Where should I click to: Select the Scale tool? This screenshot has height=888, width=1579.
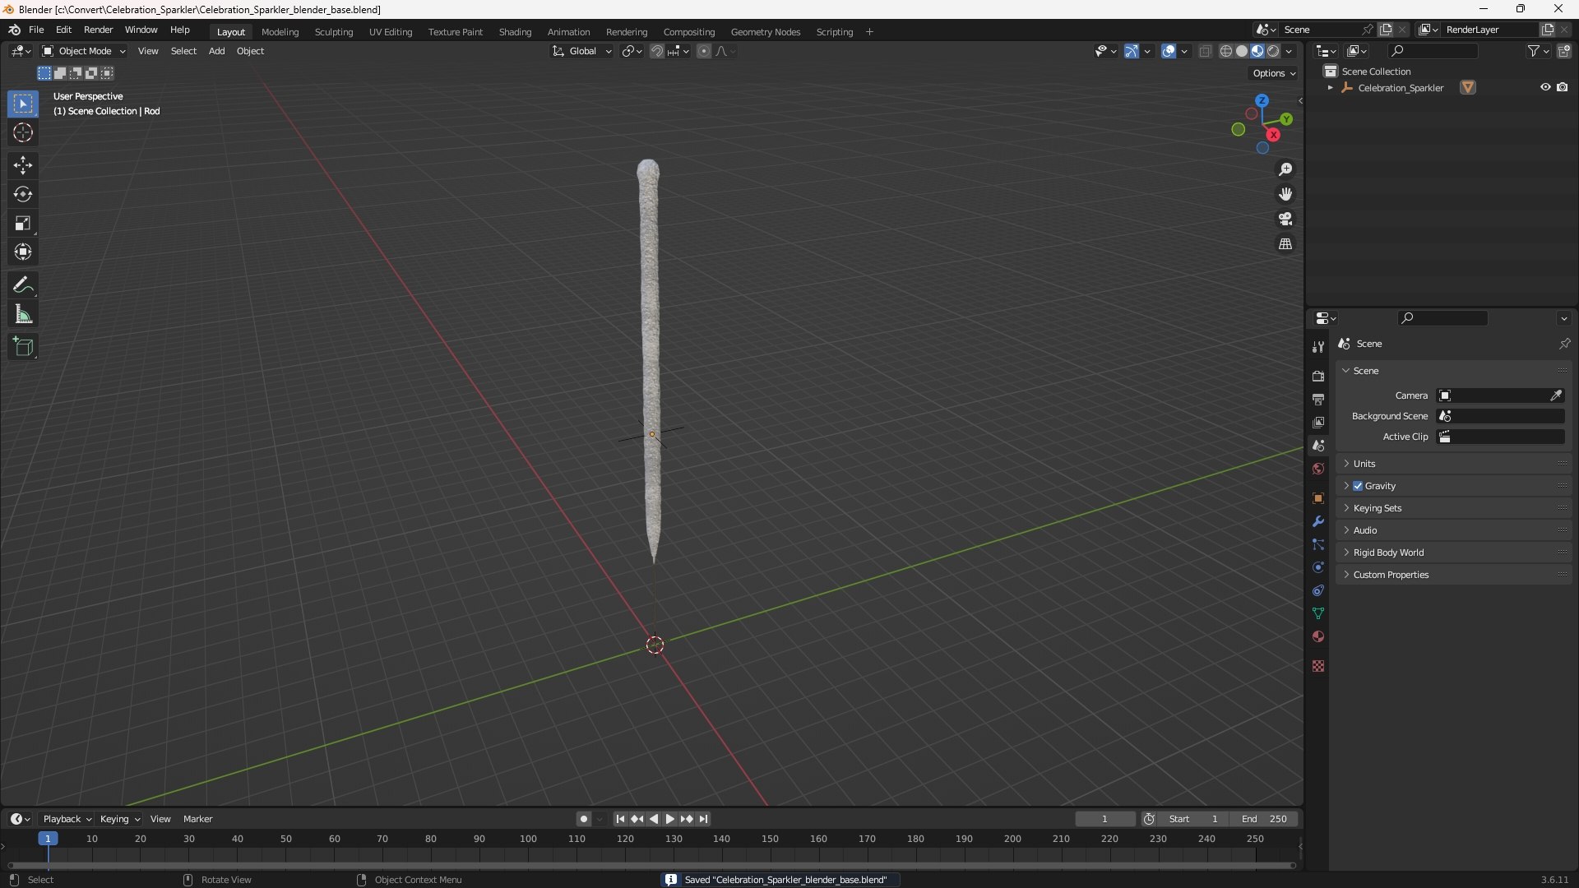click(x=23, y=223)
